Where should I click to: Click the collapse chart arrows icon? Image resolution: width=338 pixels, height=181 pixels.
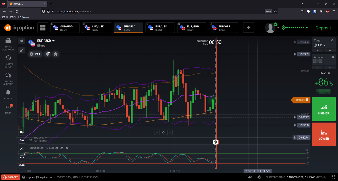click(x=22, y=50)
